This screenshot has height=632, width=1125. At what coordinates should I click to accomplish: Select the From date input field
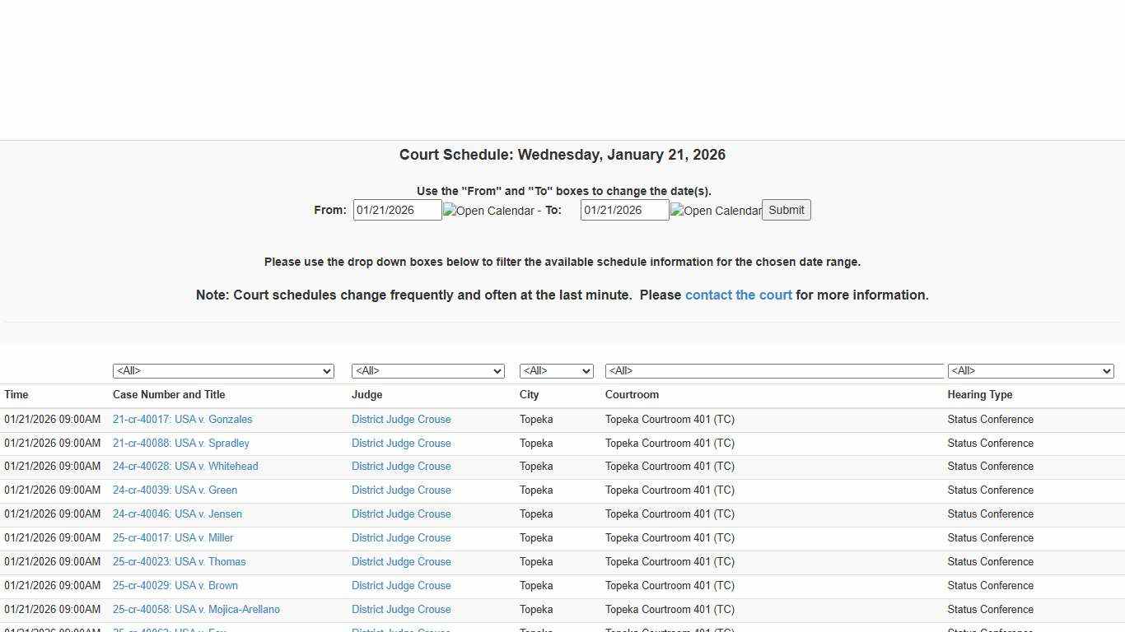397,210
